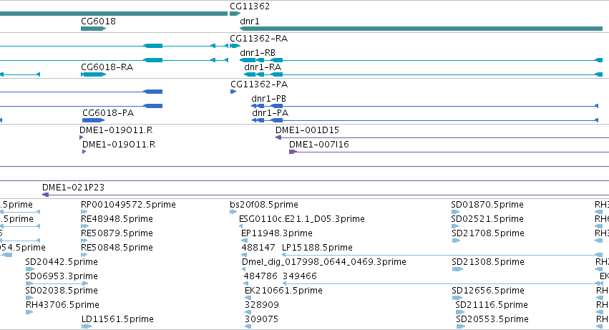This screenshot has width=609, height=330.
Task: Click the feature labeled 328909
Action: click(x=248, y=312)
